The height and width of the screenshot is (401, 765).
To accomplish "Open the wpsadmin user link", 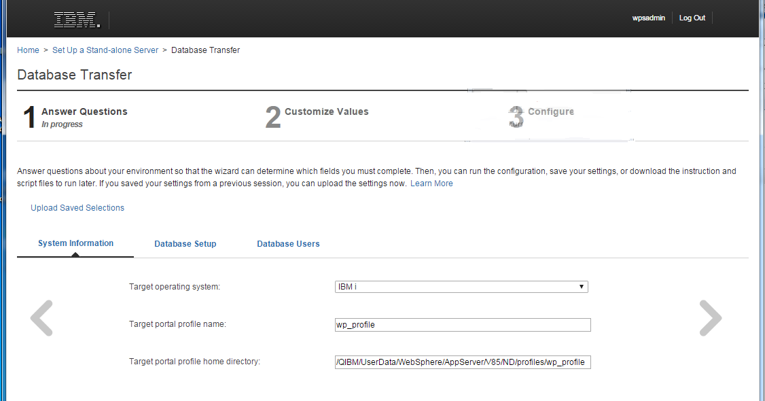I will 648,18.
